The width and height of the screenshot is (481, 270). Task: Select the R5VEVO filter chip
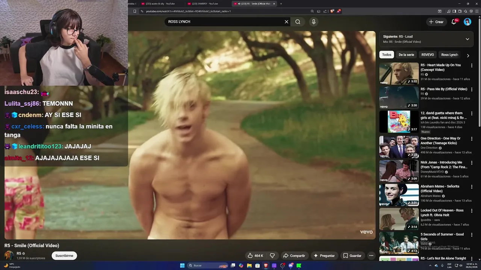pos(428,55)
